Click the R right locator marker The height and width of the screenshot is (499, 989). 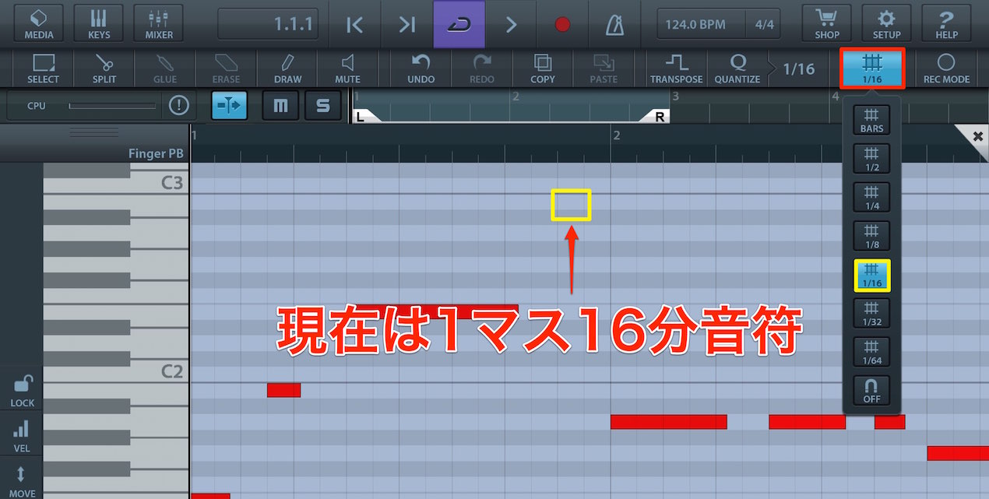tap(656, 116)
